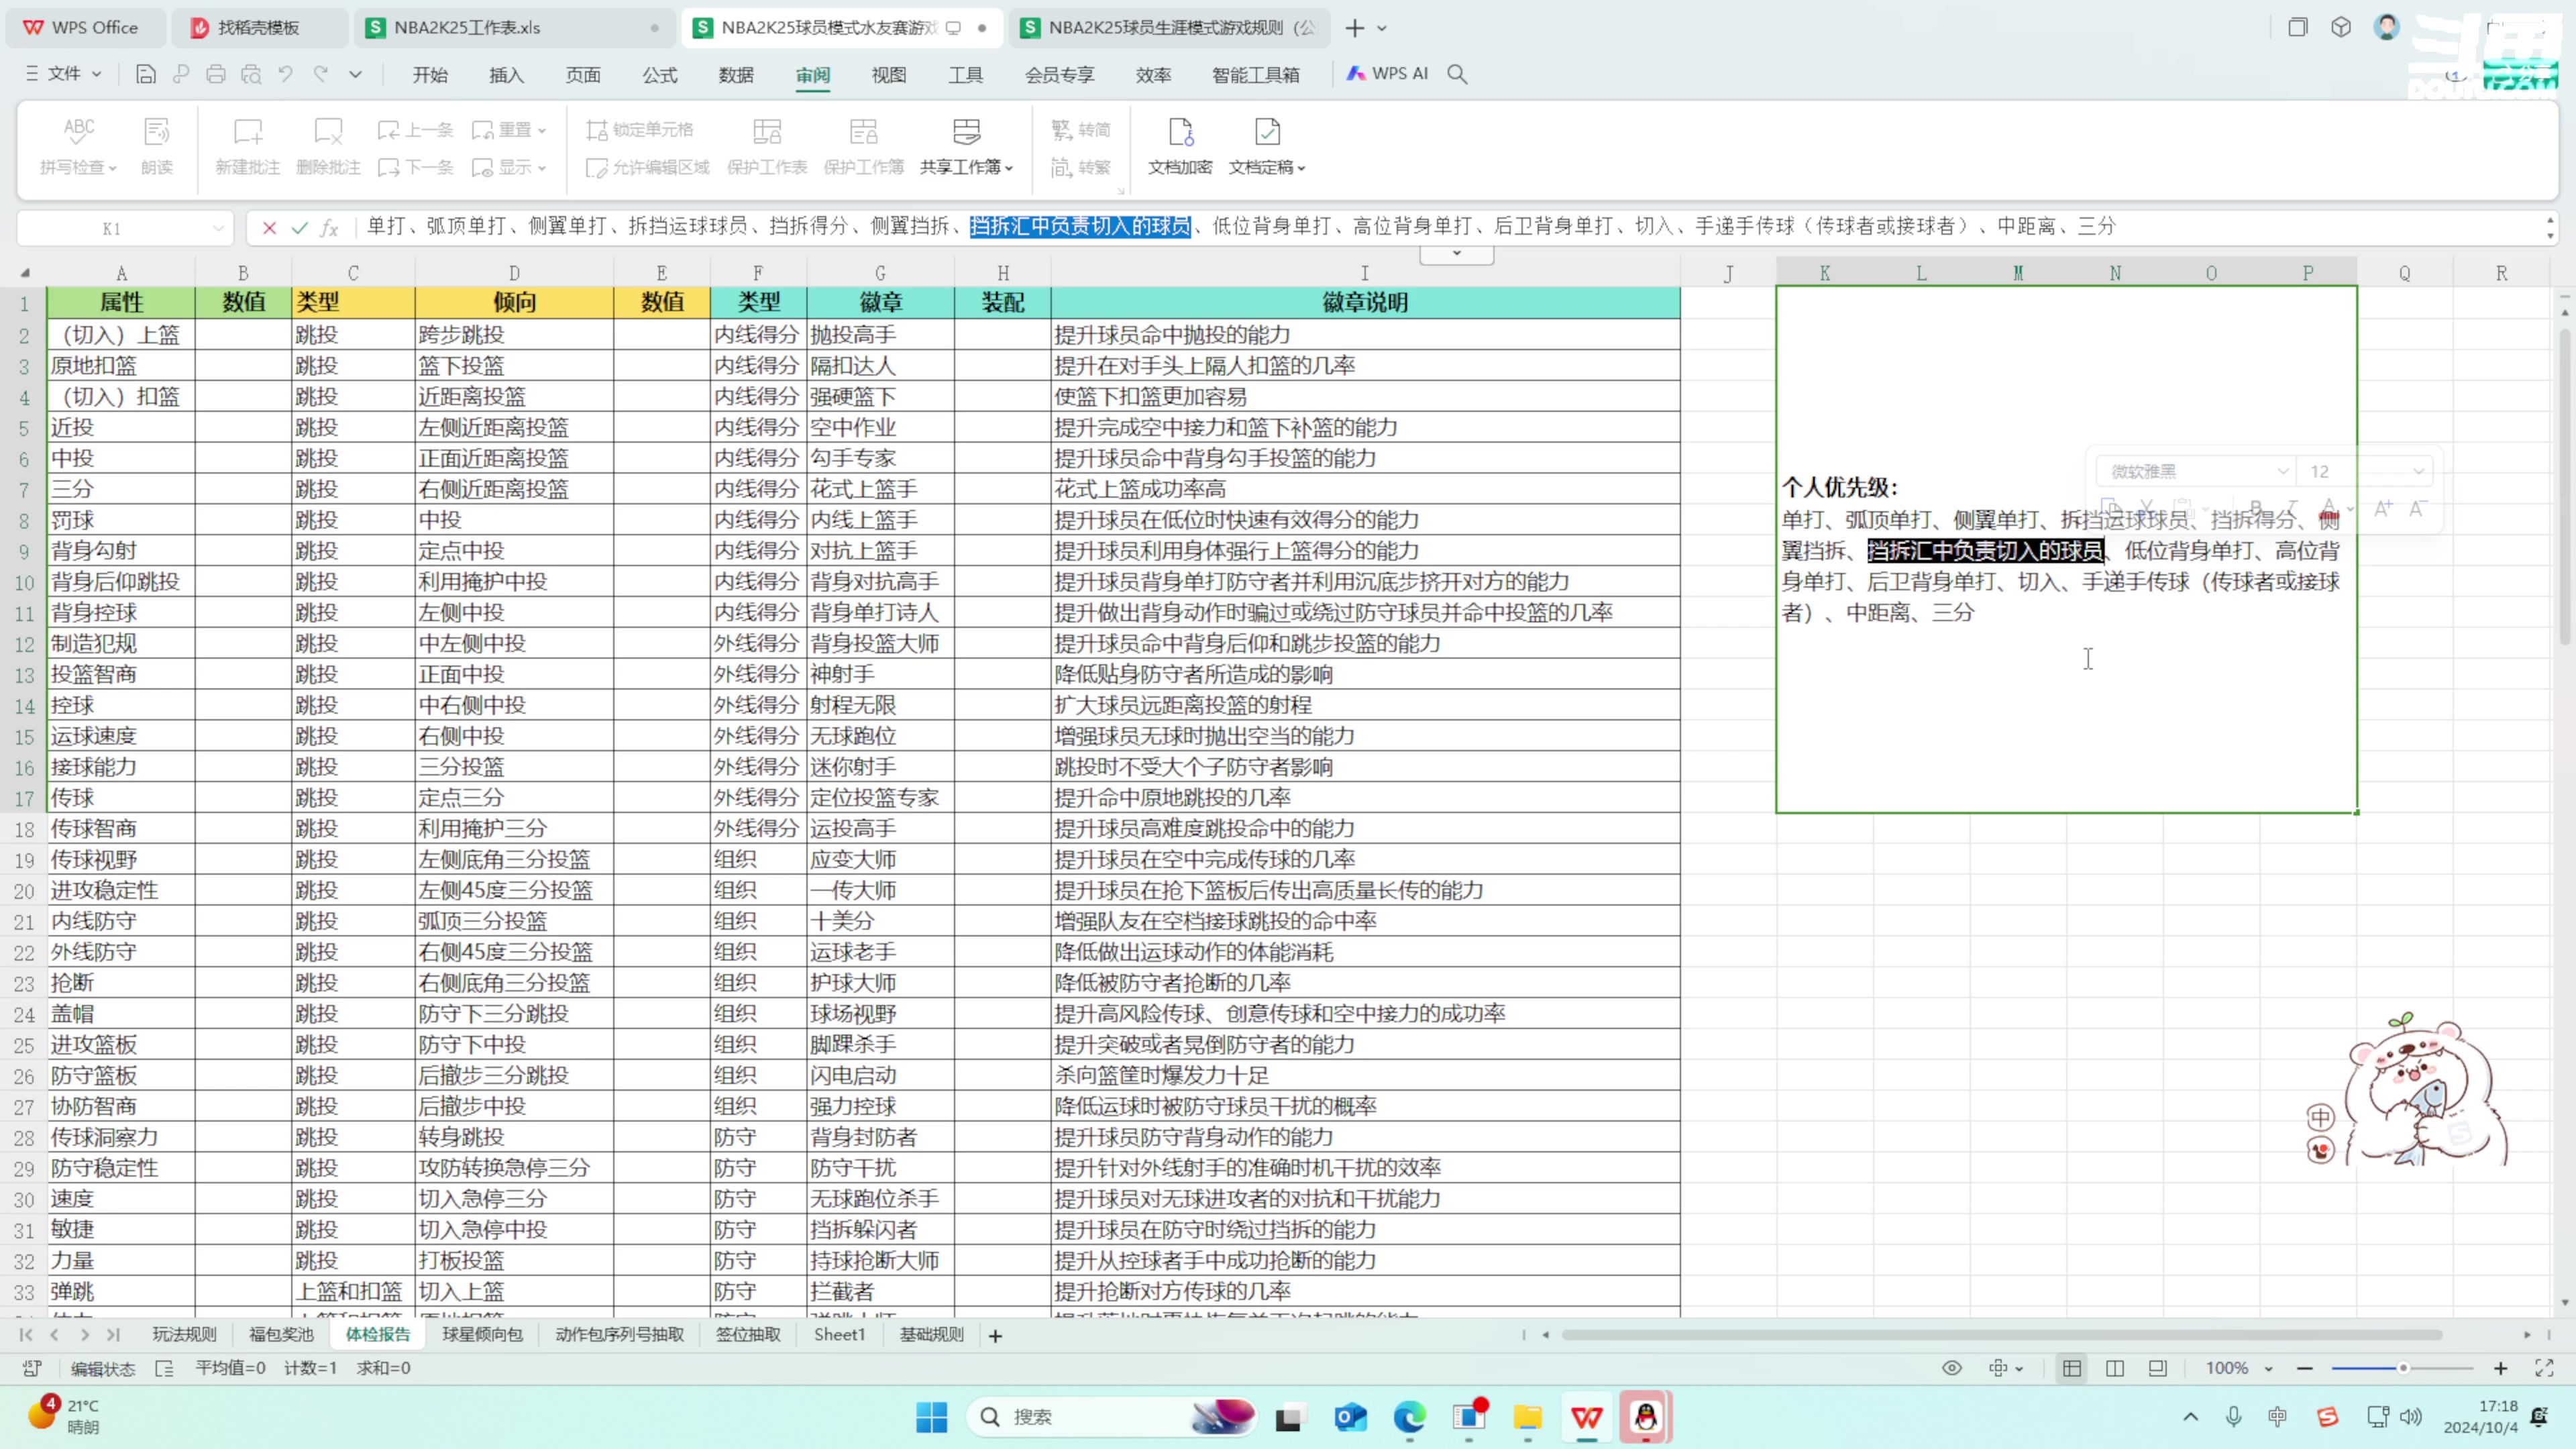The image size is (2576, 1449).
Task: Cancel the formula edit with red X
Action: point(269,228)
